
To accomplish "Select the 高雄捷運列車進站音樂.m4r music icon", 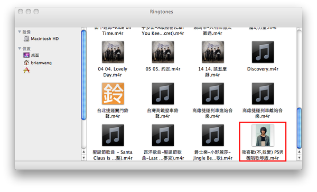I will [x=213, y=94].
